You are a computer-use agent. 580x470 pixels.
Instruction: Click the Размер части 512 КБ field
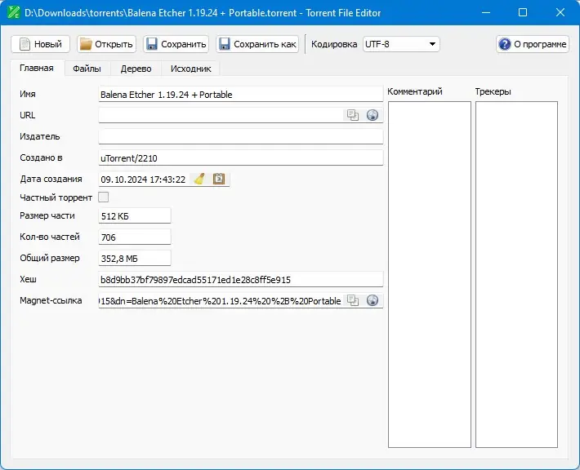tap(135, 216)
